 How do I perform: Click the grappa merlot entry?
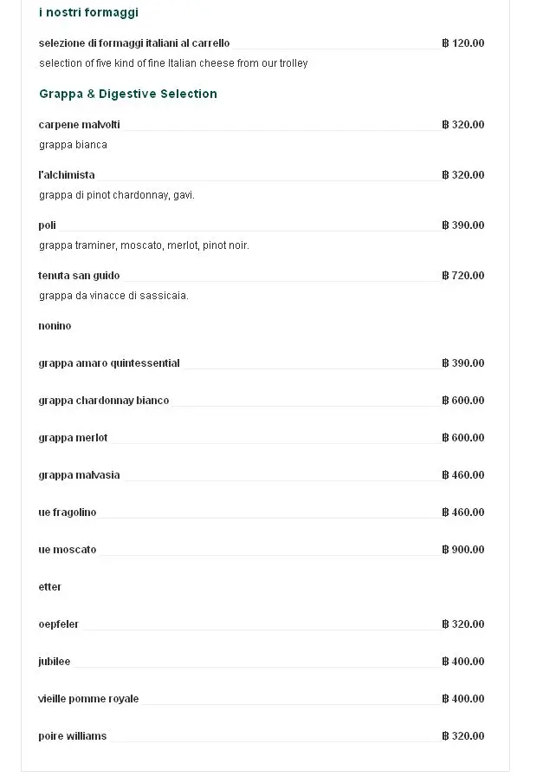74,438
